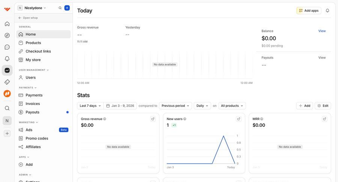Screen dimensions: 338x182
Task: Open the Previous period dropdown
Action: click(x=175, y=106)
